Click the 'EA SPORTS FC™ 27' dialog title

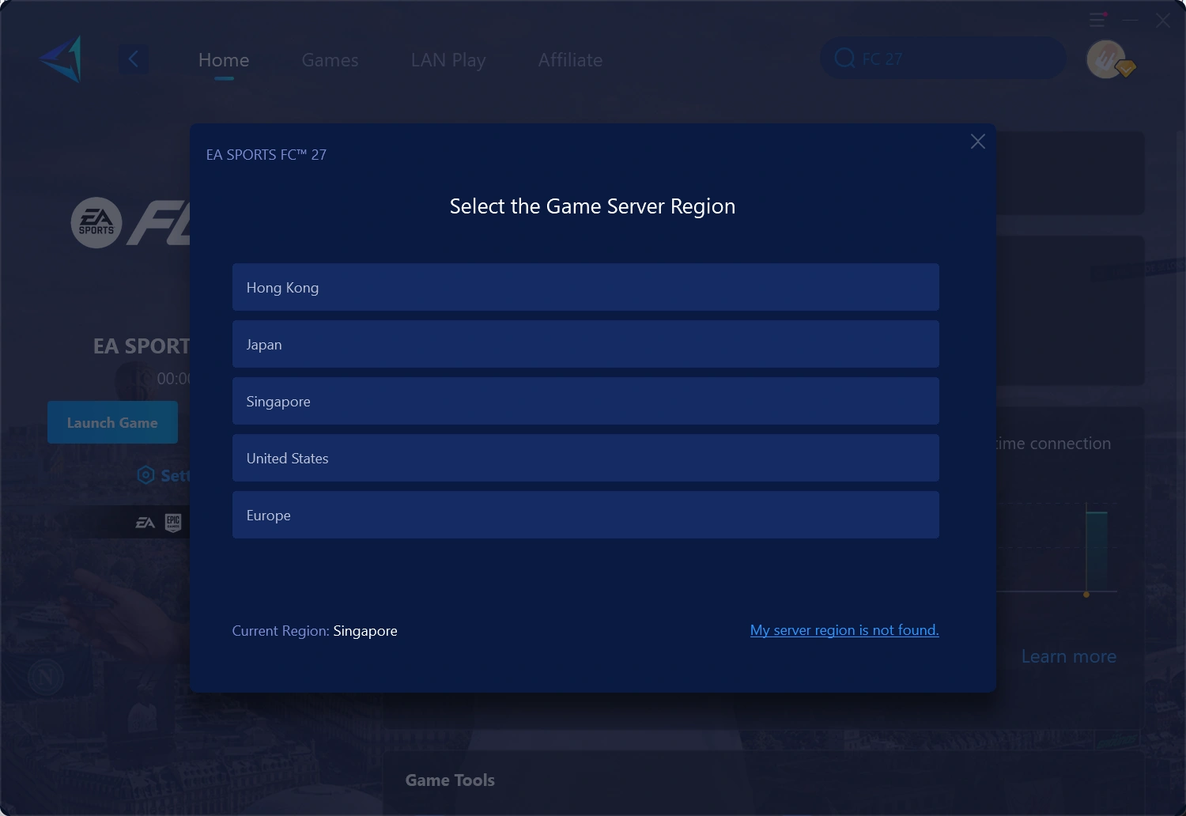pos(266,155)
